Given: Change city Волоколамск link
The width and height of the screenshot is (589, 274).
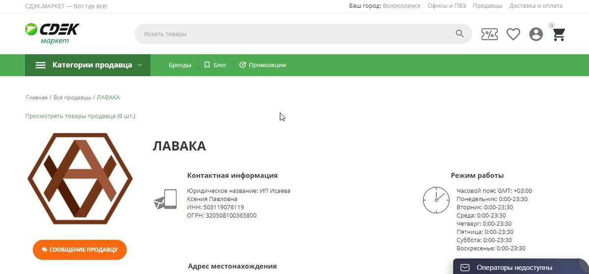Looking at the screenshot, I should point(402,6).
